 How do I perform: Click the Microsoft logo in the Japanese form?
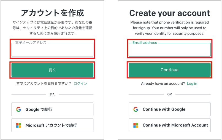18,125
